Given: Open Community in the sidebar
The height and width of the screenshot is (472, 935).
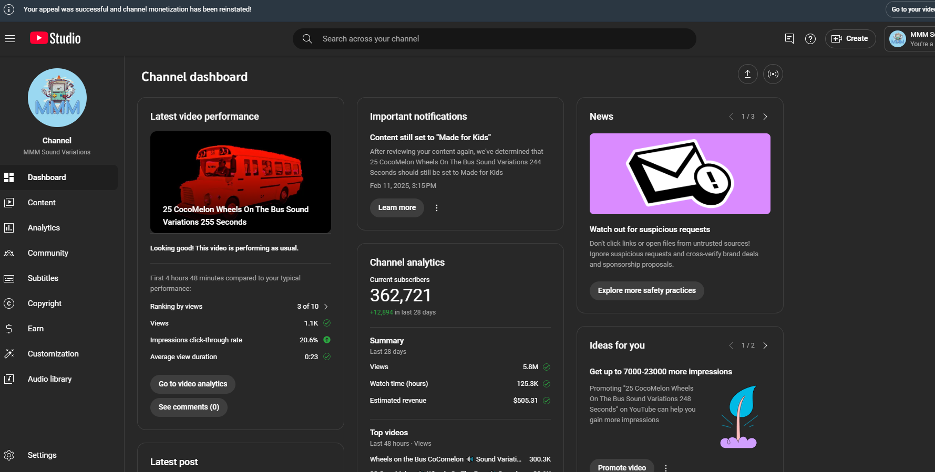Looking at the screenshot, I should tap(59, 253).
